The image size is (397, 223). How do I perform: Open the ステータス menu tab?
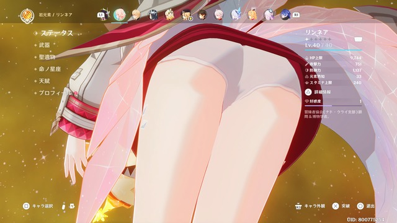pos(56,33)
